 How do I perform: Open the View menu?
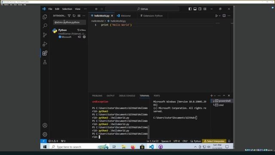pos(77,9)
